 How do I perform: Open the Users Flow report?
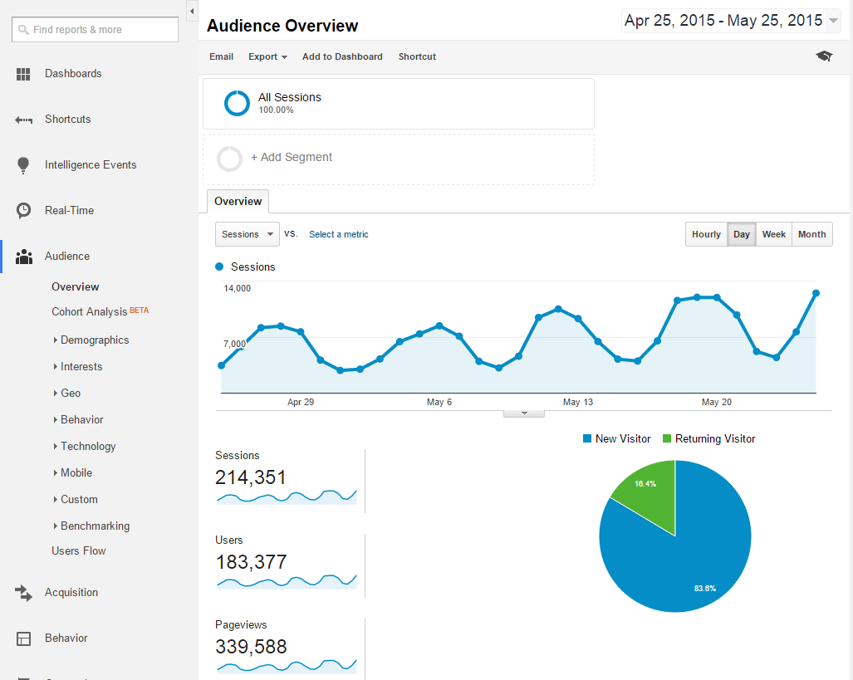point(78,551)
